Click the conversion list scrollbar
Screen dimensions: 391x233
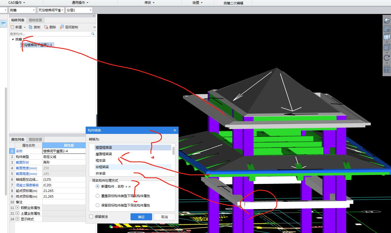[x=173, y=150]
